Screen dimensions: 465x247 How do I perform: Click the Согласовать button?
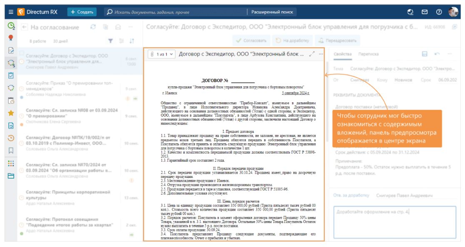[x=252, y=41]
